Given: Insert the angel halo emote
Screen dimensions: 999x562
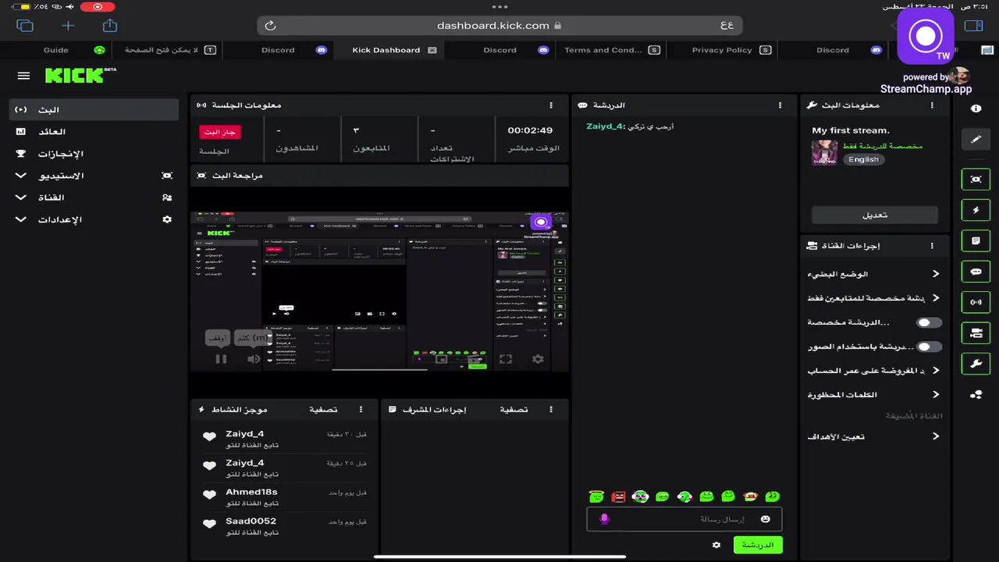Looking at the screenshot, I should pos(596,496).
